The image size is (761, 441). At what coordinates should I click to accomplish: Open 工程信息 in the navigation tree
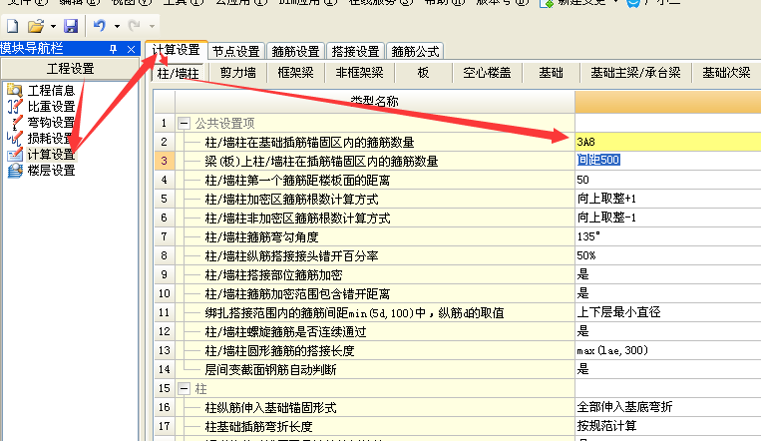(51, 91)
